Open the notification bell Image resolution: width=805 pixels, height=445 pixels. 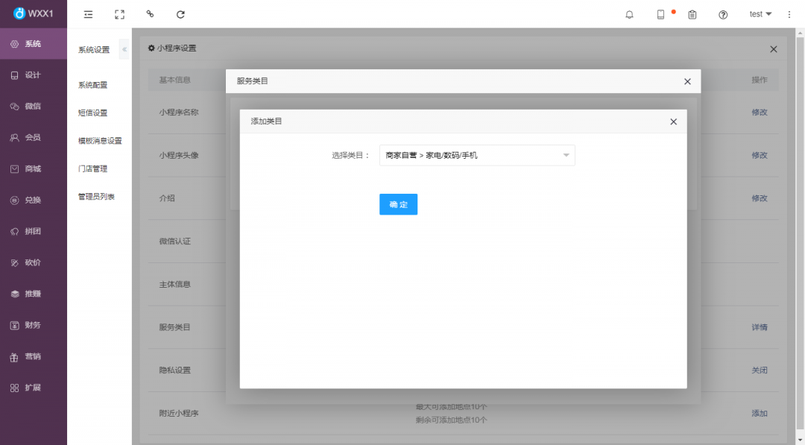pyautogui.click(x=629, y=14)
